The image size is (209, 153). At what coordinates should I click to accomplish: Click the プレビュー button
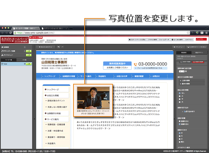pyautogui.click(x=179, y=46)
